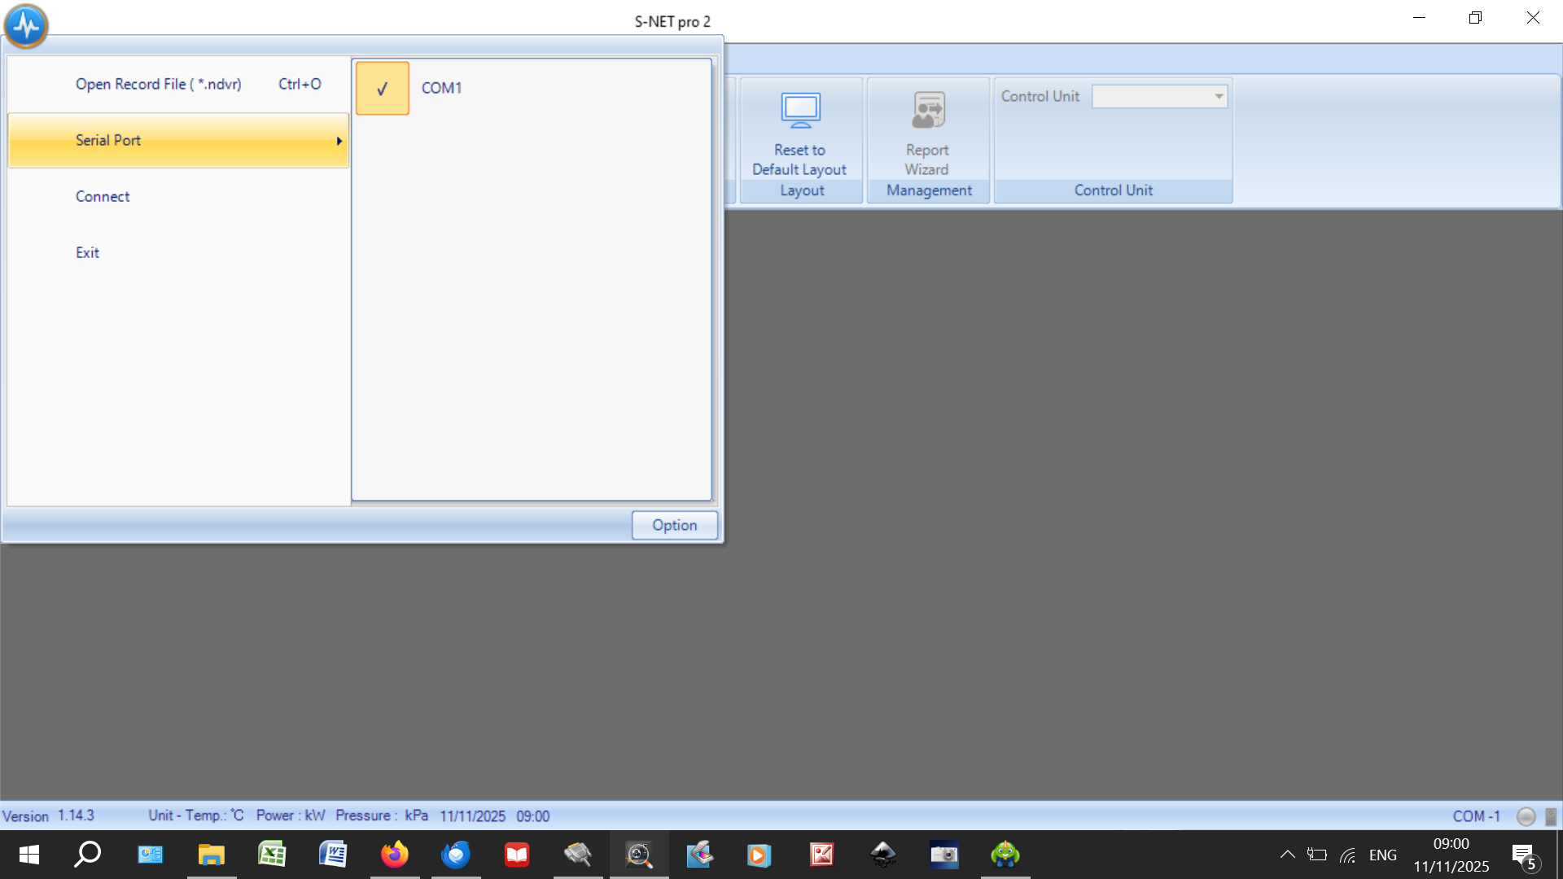1563x879 pixels.
Task: Choose Connect from the application menu
Action: [103, 196]
